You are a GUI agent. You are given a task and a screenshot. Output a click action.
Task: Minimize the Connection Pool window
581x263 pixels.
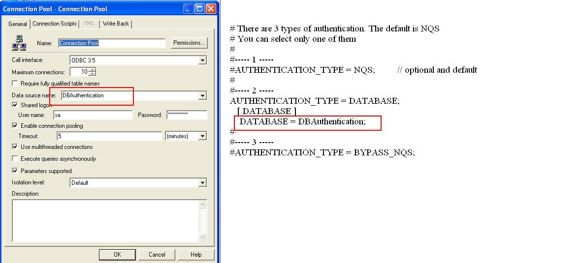[188, 8]
